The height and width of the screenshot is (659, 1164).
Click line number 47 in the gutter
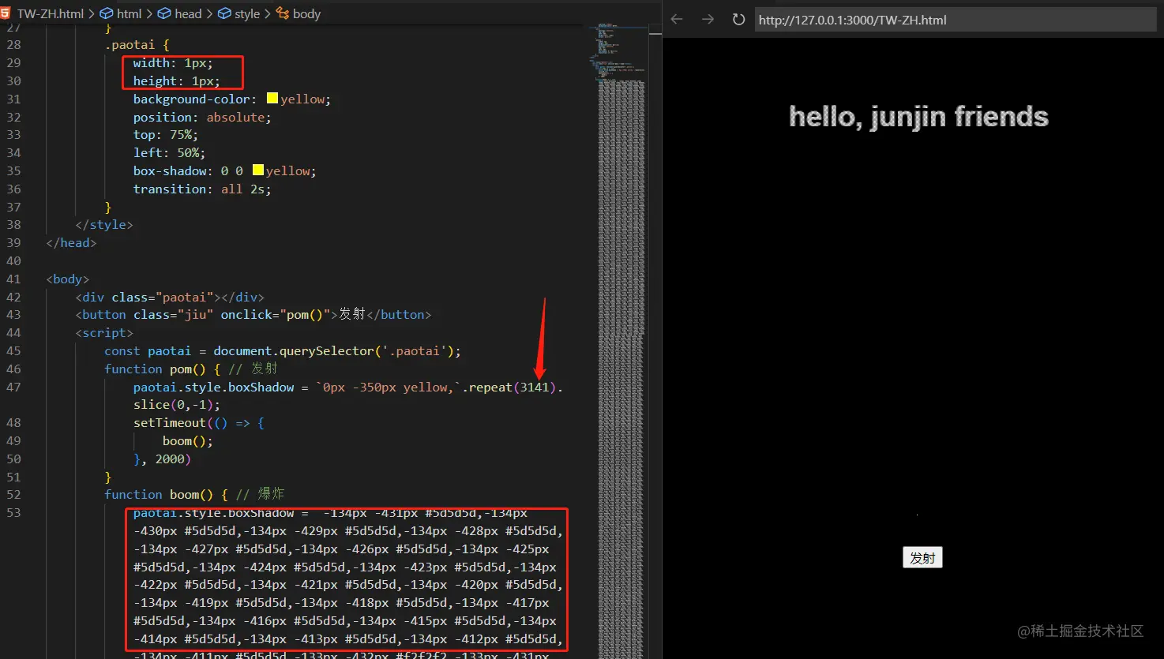[13, 388]
